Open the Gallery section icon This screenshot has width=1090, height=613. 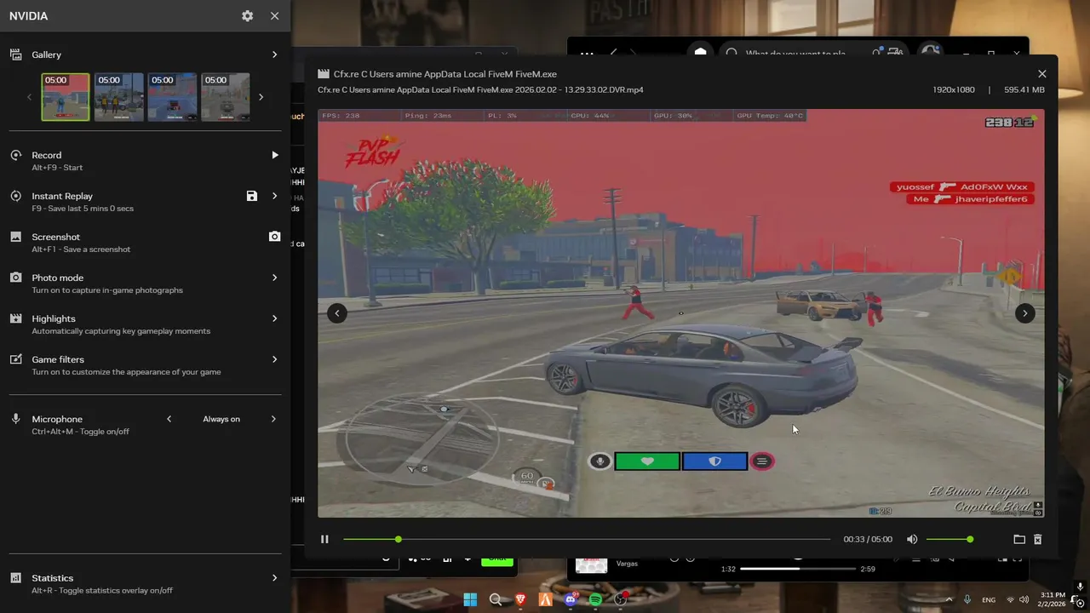pyautogui.click(x=15, y=54)
